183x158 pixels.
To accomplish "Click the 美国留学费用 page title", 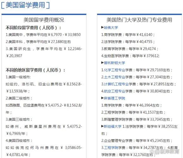I will (25, 5).
